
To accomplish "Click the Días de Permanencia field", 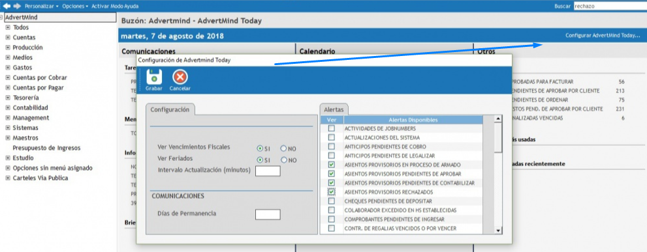I will 268,214.
